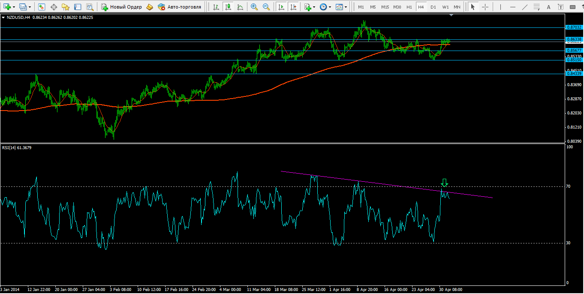584x294 pixels.
Task: Switch to the MN timeframe
Action: 457,7
